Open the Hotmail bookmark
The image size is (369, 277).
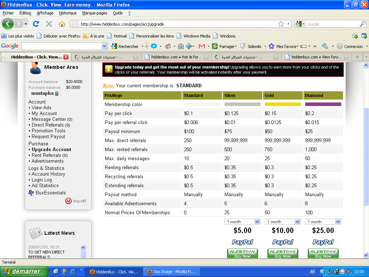pos(117,36)
